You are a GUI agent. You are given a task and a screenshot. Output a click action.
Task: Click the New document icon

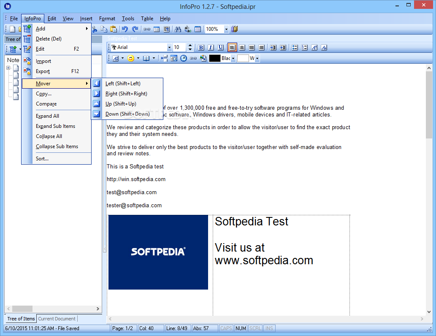tap(13, 29)
